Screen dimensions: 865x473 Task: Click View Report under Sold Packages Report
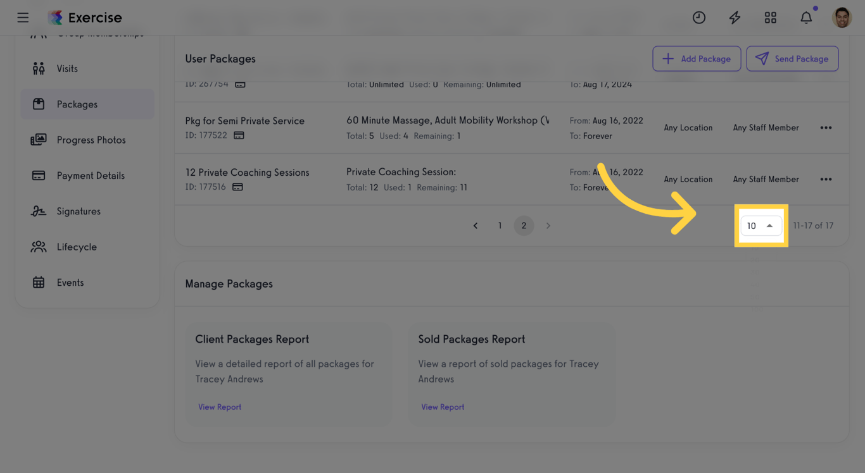tap(443, 407)
